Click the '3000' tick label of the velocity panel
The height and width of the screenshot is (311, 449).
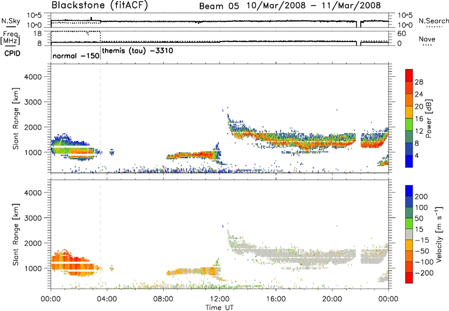[x=33, y=218]
